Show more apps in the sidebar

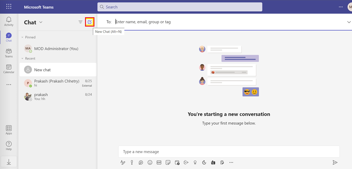coord(9,85)
